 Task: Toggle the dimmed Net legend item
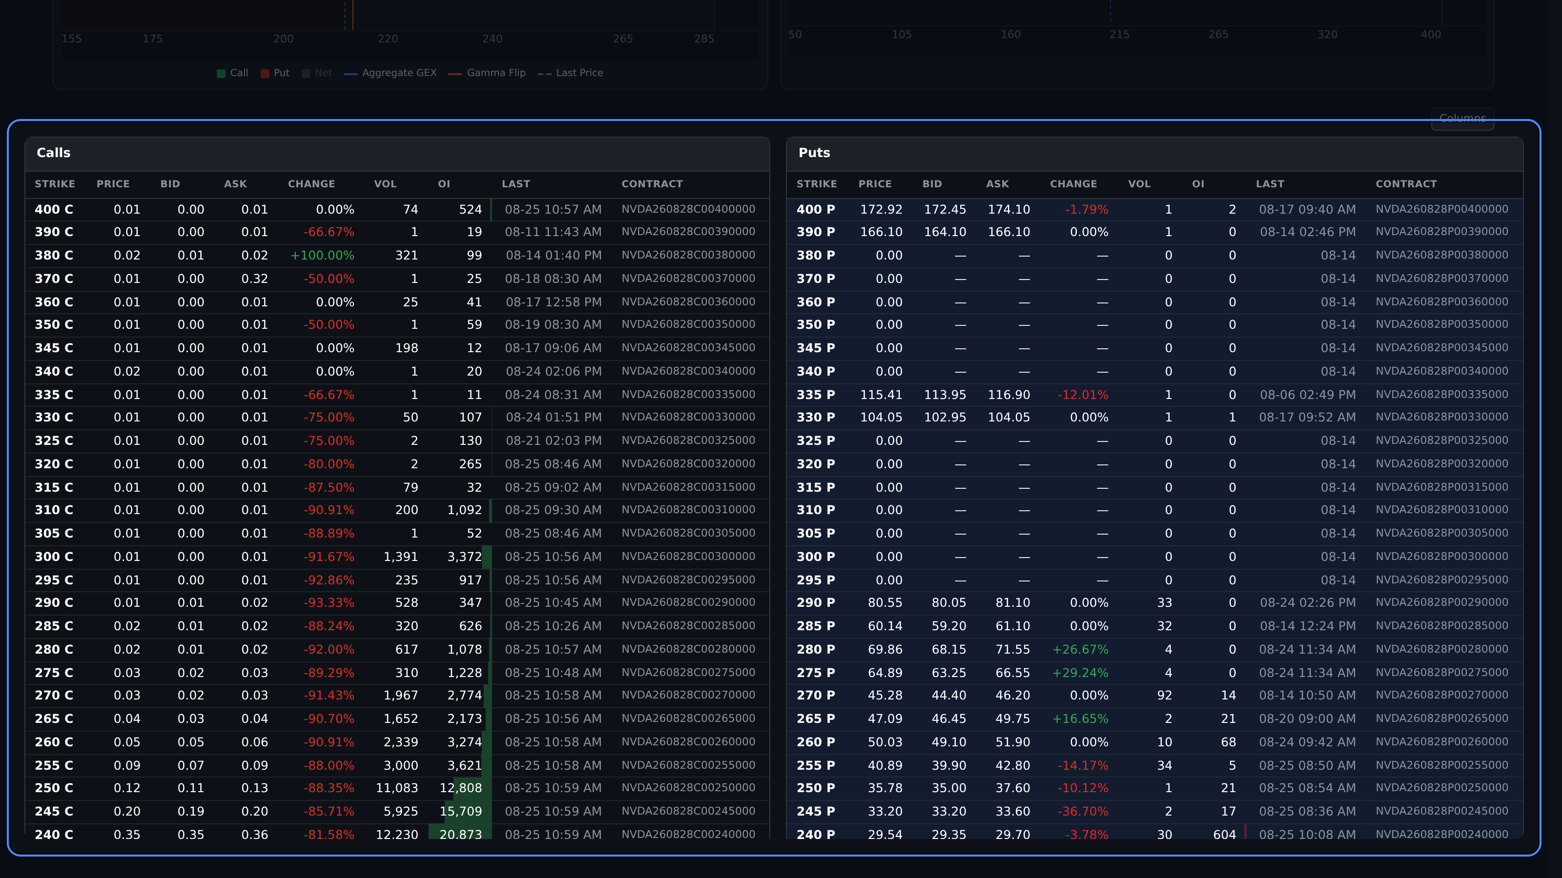(x=316, y=73)
